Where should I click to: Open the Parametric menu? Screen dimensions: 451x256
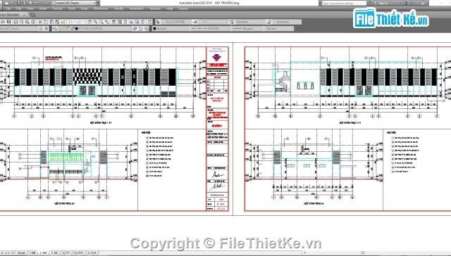[136, 8]
